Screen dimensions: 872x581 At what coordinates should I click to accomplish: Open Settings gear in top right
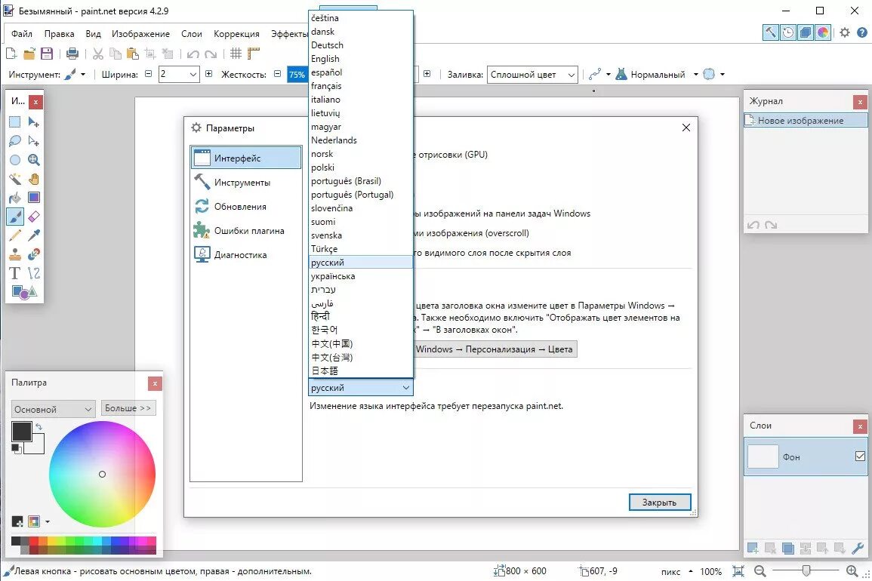845,32
